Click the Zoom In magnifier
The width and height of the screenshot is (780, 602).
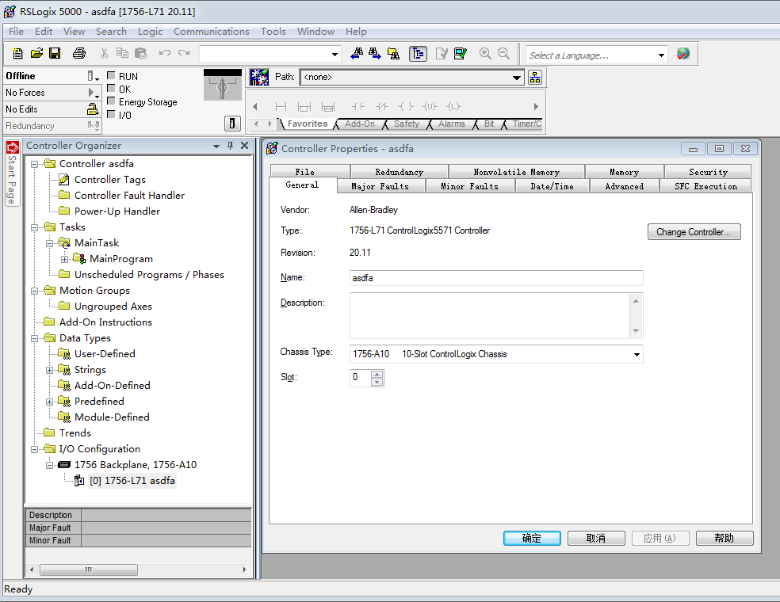(485, 54)
